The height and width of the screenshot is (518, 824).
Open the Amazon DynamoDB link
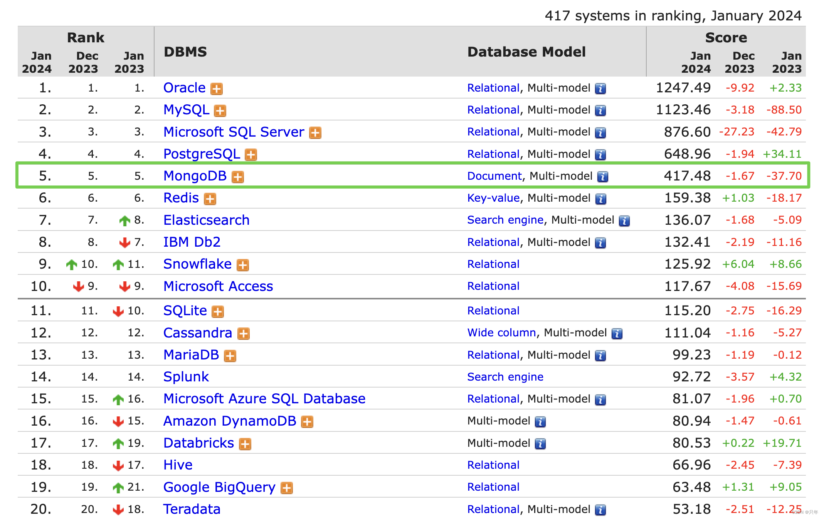point(230,421)
